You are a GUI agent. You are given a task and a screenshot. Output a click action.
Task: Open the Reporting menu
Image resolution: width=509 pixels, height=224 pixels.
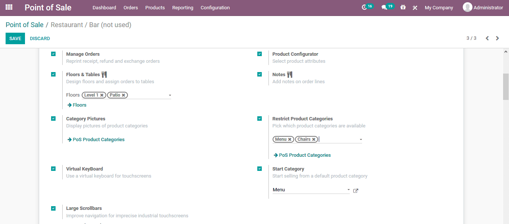click(182, 7)
